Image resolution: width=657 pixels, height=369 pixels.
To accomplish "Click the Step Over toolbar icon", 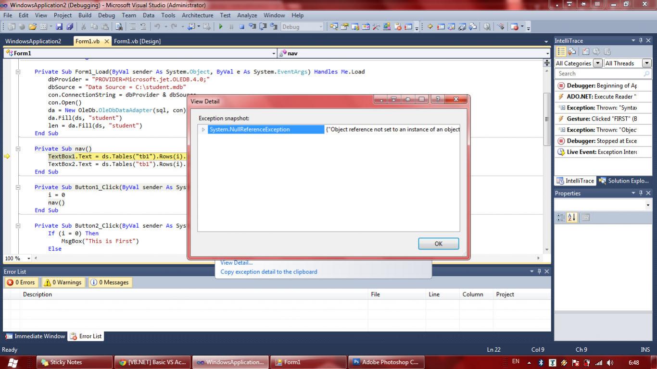I will (x=263, y=27).
